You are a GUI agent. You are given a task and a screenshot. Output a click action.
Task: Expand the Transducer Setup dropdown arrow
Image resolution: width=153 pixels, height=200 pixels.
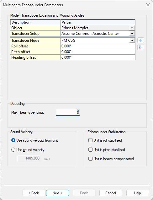point(132,34)
